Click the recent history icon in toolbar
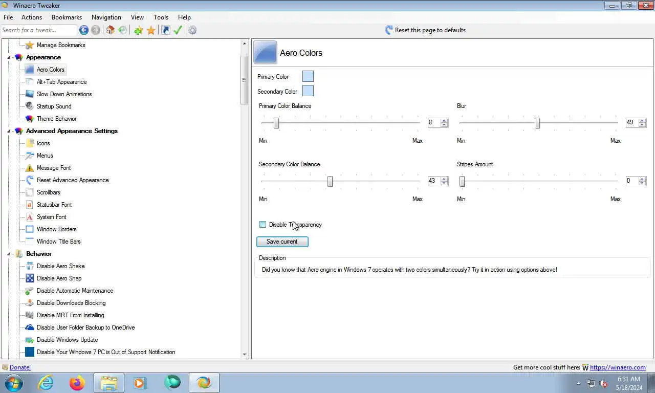Viewport: 655px width, 393px height. (122, 30)
